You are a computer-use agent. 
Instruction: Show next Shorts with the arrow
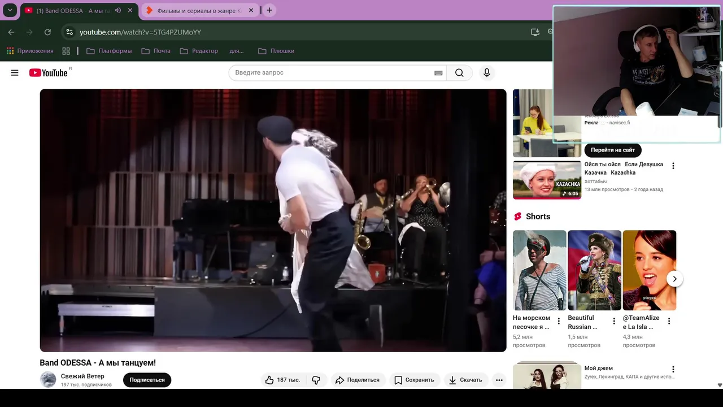pos(674,279)
